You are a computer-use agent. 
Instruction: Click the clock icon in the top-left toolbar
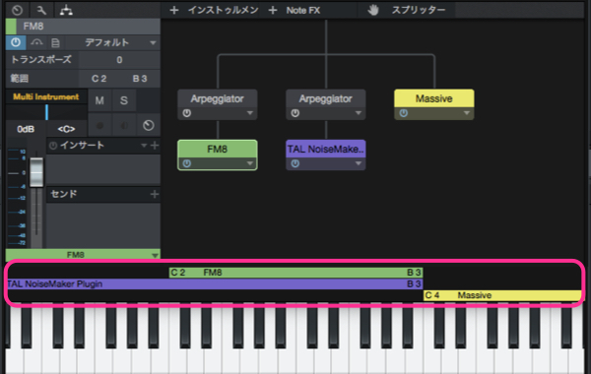coord(17,10)
